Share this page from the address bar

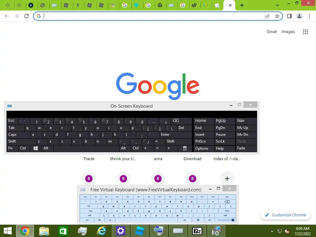[267, 16]
